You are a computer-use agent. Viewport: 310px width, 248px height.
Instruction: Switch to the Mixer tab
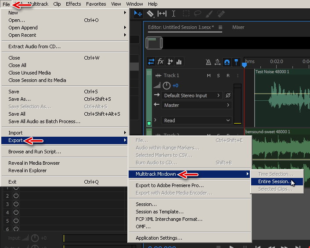pyautogui.click(x=238, y=27)
